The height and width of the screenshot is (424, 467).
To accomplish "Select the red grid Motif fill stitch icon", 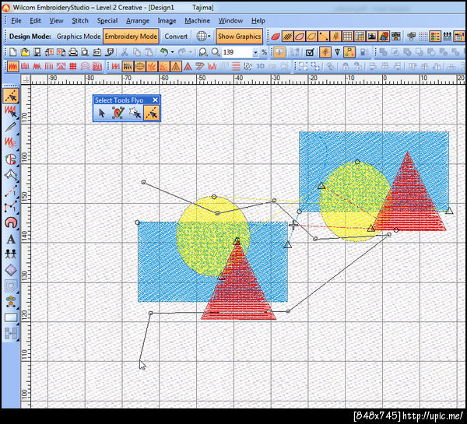I will (x=73, y=66).
